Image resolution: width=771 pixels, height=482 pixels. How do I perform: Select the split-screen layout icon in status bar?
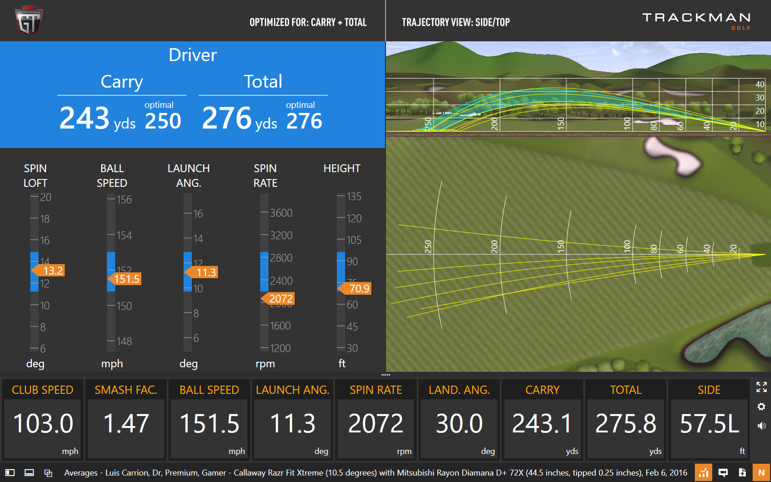(x=29, y=472)
